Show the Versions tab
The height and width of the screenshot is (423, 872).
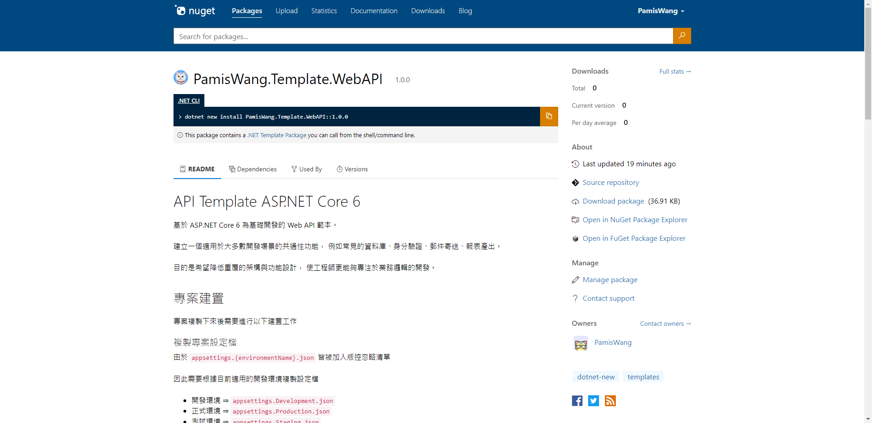tap(352, 169)
